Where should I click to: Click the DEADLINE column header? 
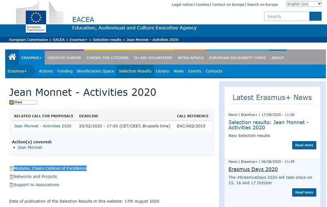89,116
